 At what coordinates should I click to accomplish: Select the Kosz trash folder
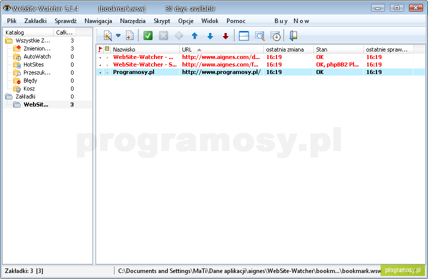pyautogui.click(x=29, y=88)
